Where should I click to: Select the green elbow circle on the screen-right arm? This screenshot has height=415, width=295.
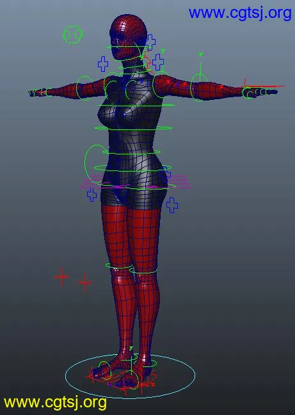(199, 87)
